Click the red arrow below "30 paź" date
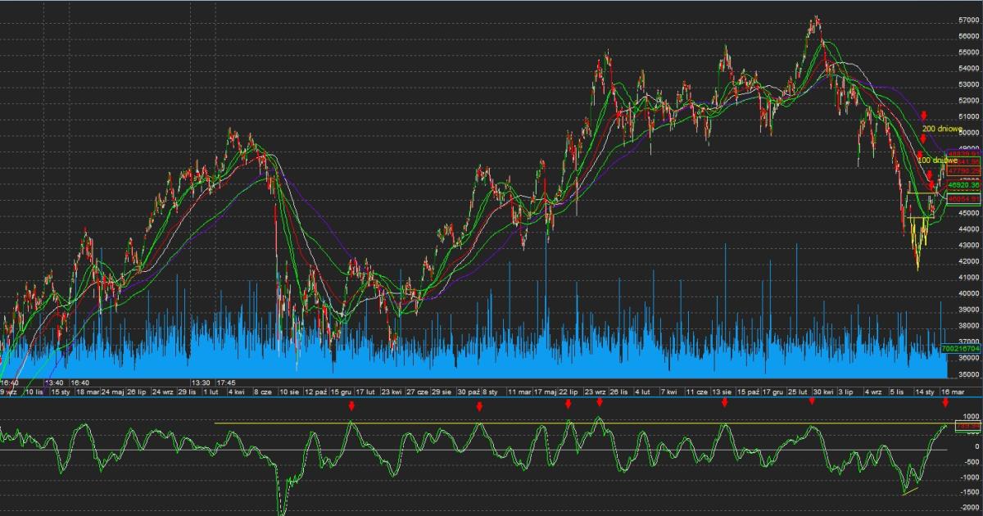 tap(479, 405)
